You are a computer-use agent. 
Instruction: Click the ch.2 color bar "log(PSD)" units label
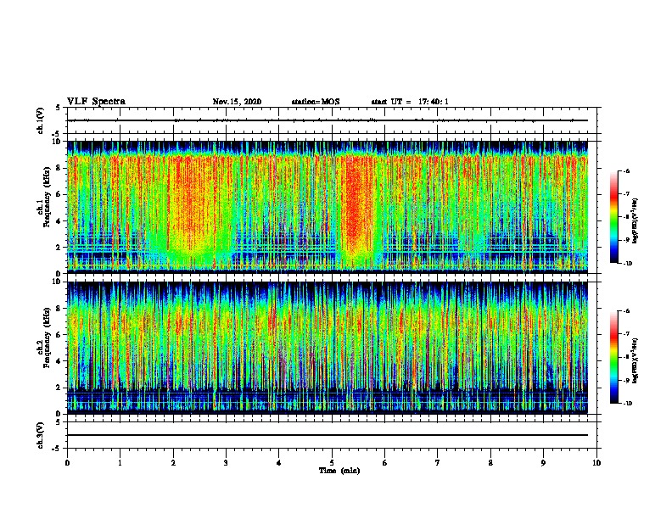[635, 360]
